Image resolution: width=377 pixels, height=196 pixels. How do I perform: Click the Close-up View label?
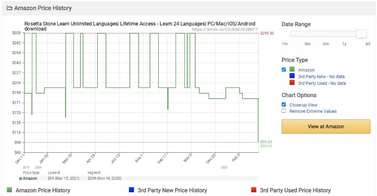[x=303, y=105]
